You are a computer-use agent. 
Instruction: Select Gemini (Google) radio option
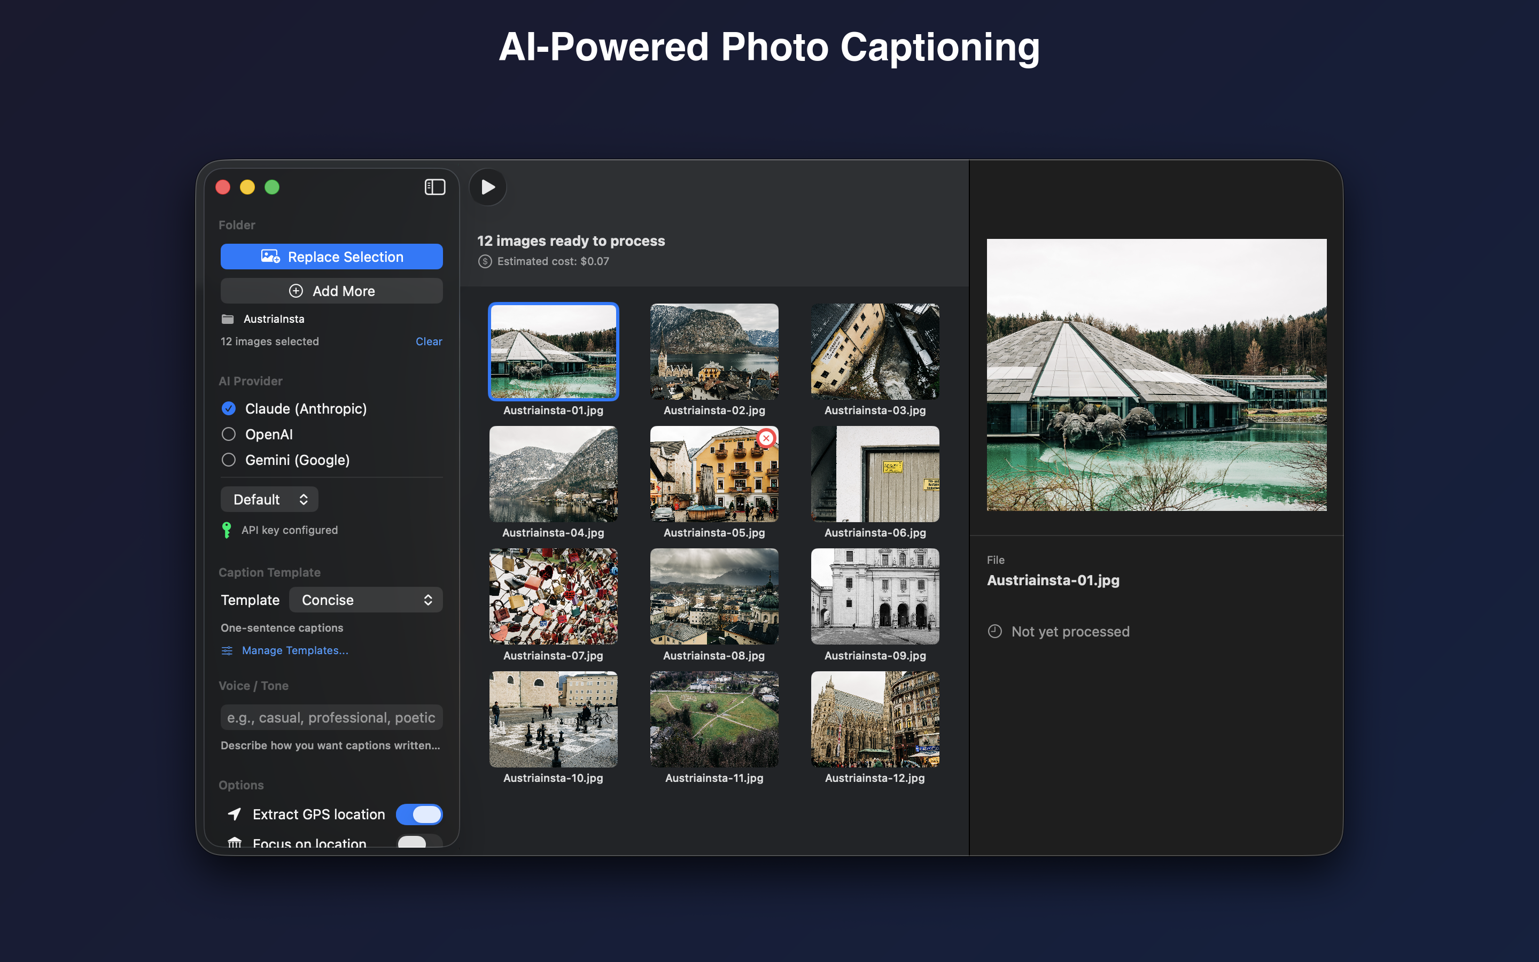[x=229, y=460]
